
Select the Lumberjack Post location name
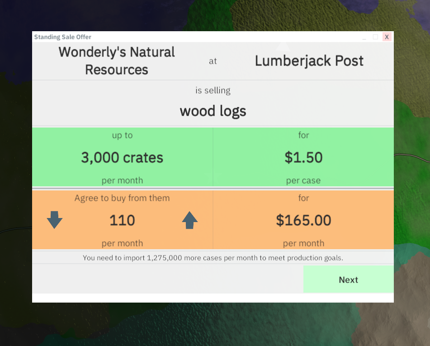pyautogui.click(x=309, y=61)
